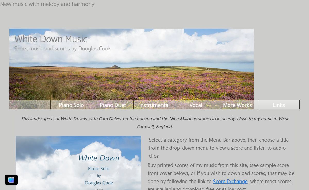Click the 'Sheet music and scores by Douglas Cook' subtitle
The height and width of the screenshot is (190, 309).
[x=63, y=49]
